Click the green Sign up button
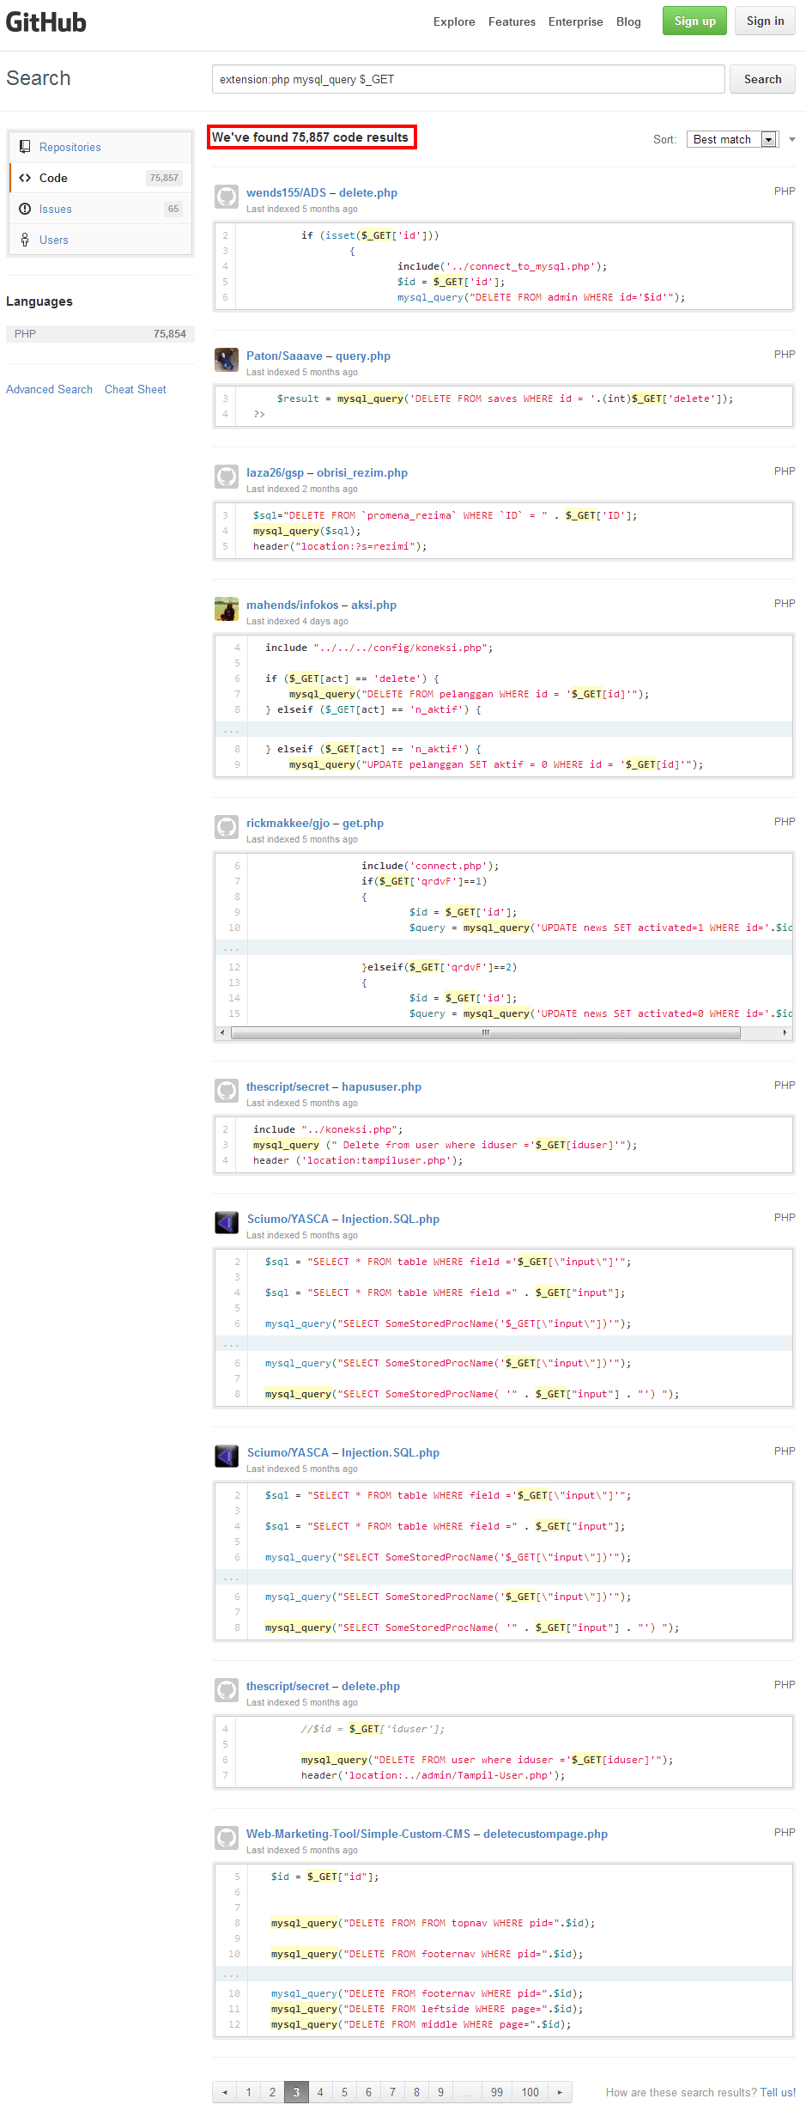Viewport: 806px width, 2111px height. (695, 21)
